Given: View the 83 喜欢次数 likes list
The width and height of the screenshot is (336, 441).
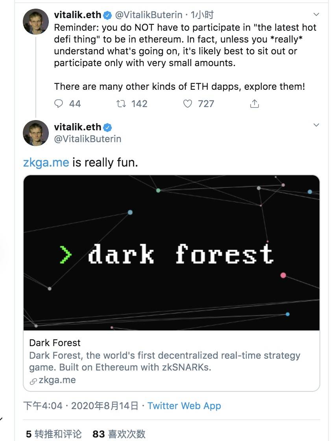Looking at the screenshot, I should [x=119, y=434].
